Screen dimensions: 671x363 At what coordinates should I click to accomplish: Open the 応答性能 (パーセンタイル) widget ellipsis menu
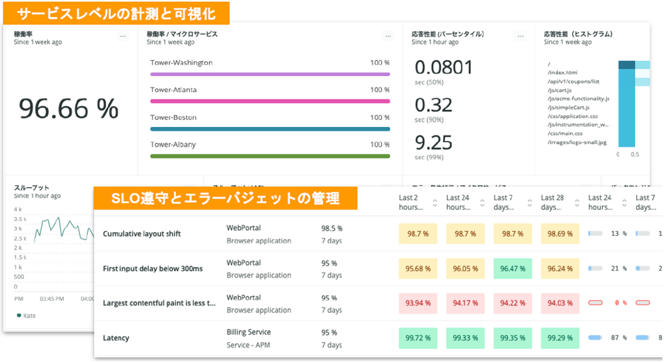[520, 37]
